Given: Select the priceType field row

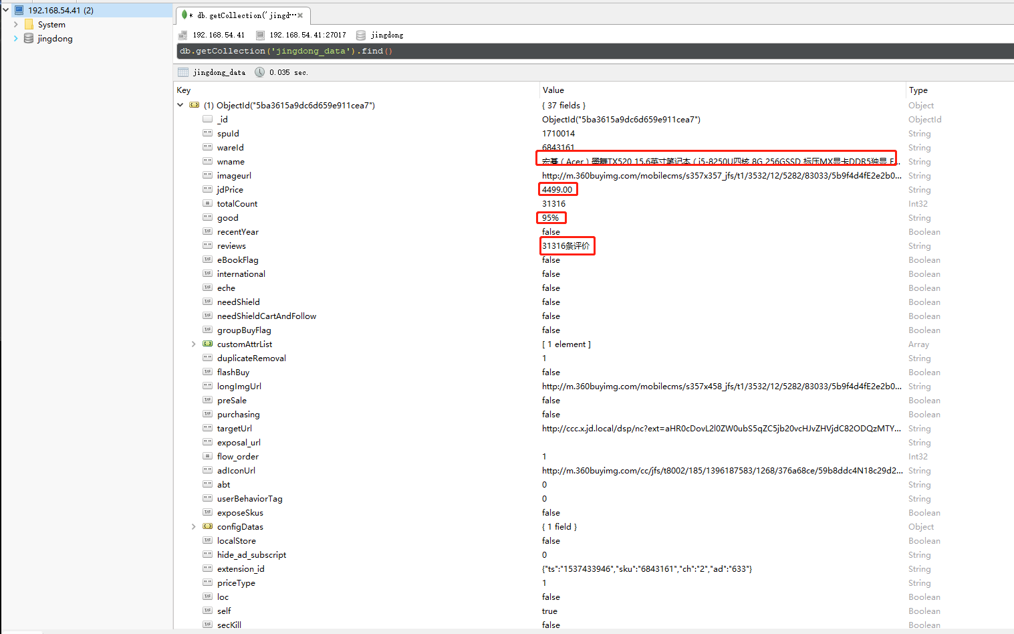Looking at the screenshot, I should click(x=594, y=583).
